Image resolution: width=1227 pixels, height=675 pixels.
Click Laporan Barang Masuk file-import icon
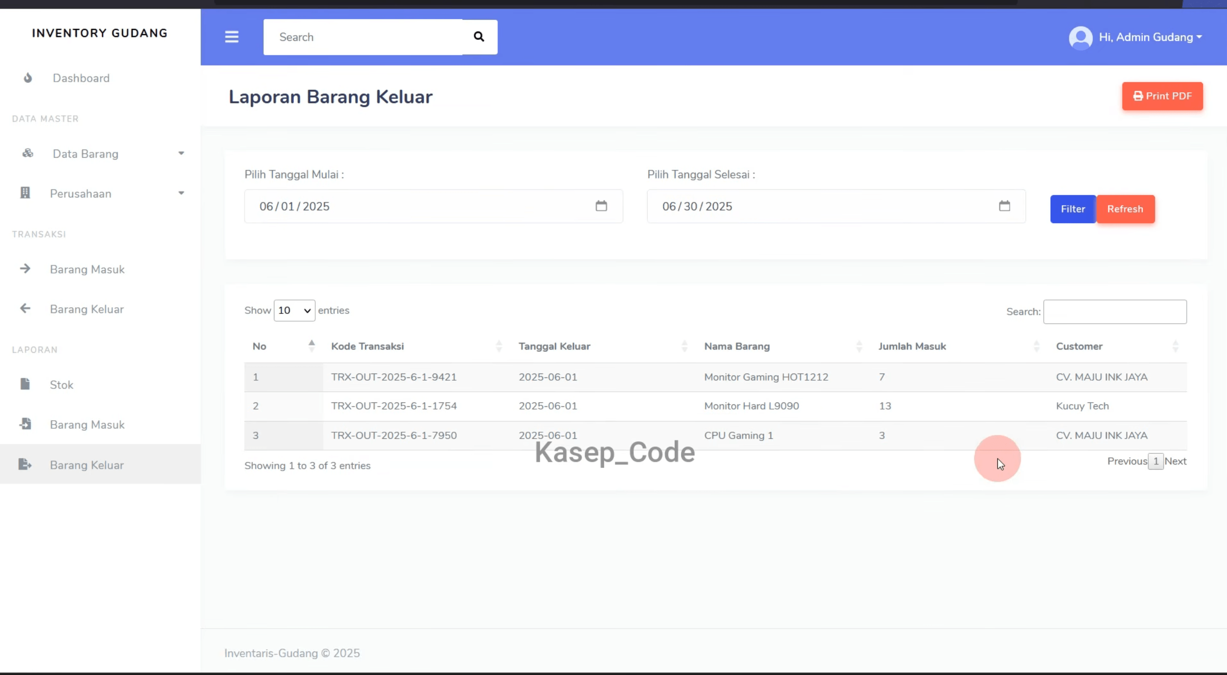click(x=25, y=424)
